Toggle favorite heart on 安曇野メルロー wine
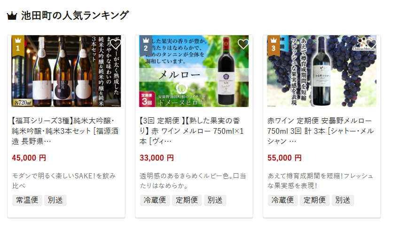397x230 pixels. [371, 44]
